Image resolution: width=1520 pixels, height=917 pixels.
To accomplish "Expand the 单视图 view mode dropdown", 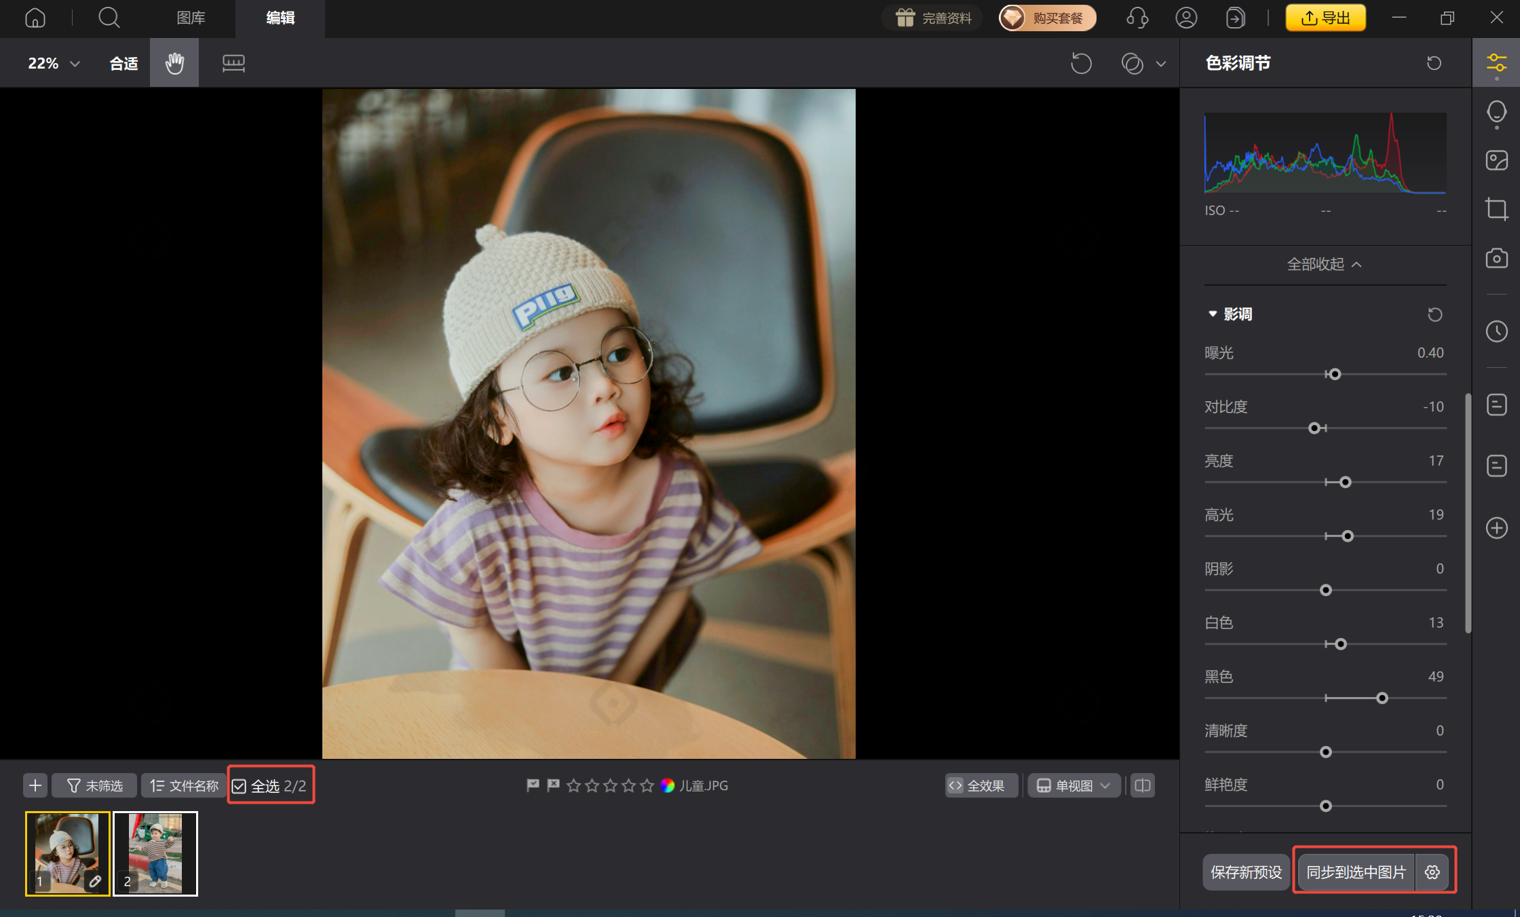I will tap(1074, 785).
